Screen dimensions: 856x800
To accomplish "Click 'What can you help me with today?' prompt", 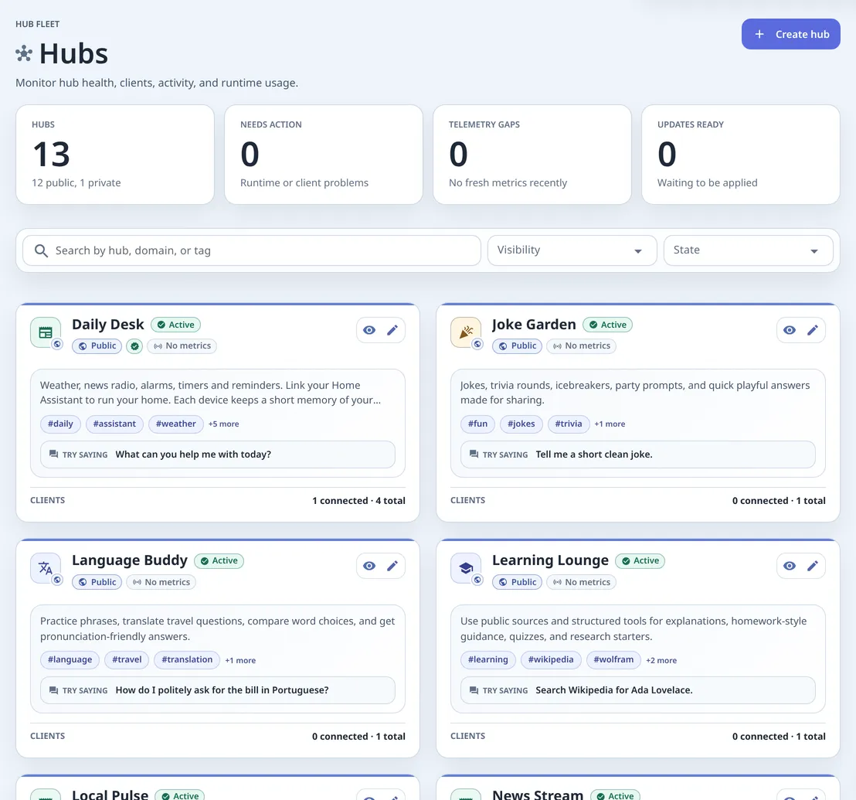I will coord(193,454).
